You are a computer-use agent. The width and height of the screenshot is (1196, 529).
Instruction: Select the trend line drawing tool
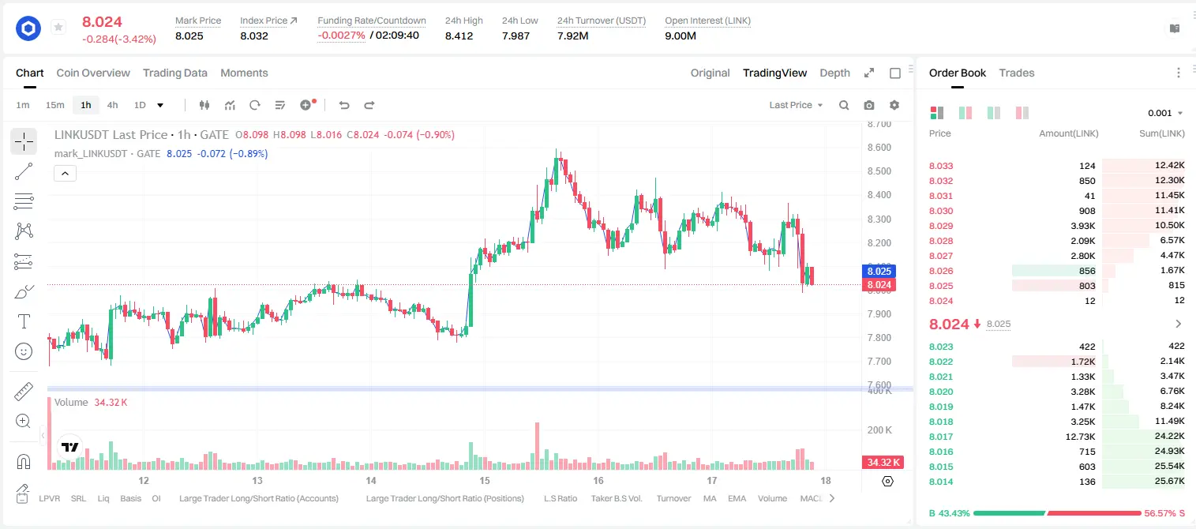[24, 171]
